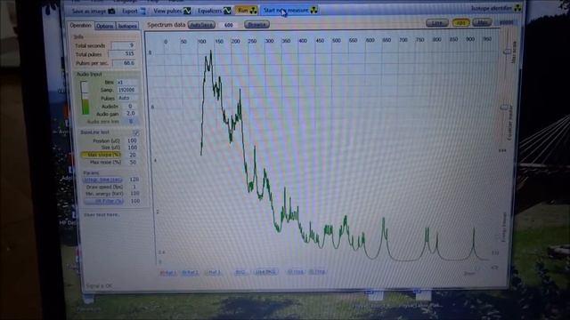Click the first red reference link below chart

168,273
